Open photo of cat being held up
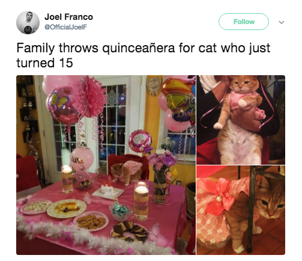The height and width of the screenshot is (261, 302). click(241, 120)
